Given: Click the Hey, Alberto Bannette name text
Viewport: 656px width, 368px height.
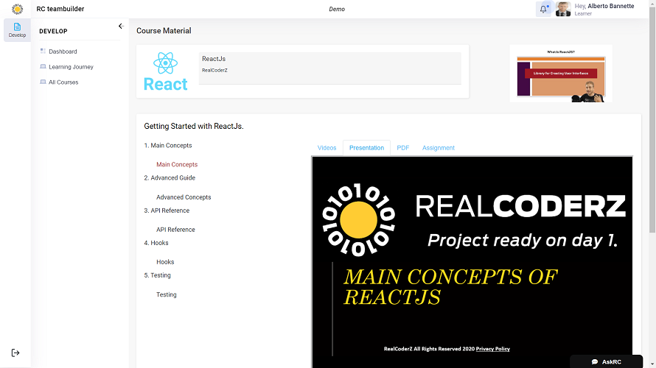Looking at the screenshot, I should coord(604,6).
